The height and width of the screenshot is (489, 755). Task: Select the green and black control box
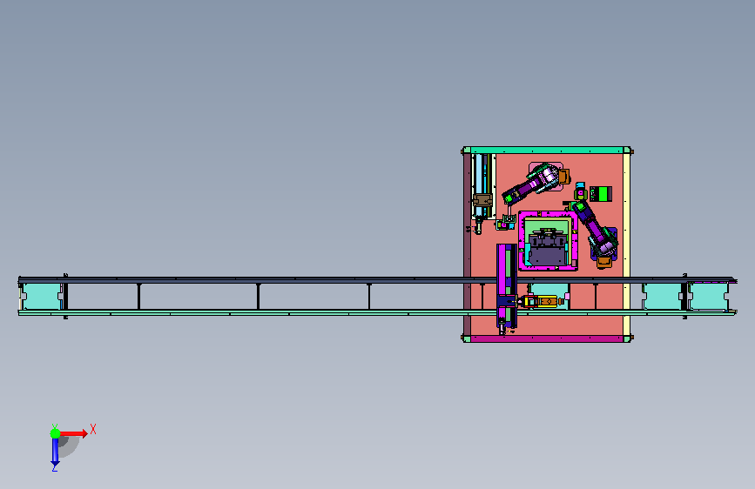coord(601,193)
